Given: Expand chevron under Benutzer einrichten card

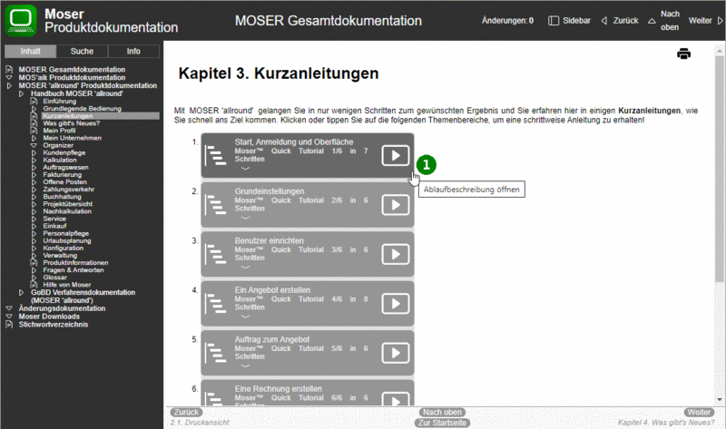Looking at the screenshot, I should pyautogui.click(x=245, y=267).
